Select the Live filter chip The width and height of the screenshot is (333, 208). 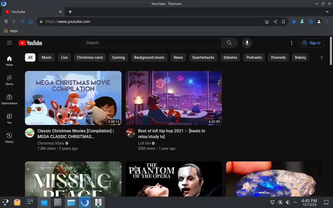[x=64, y=57]
